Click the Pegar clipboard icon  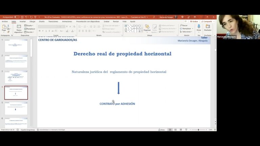click(4, 27)
